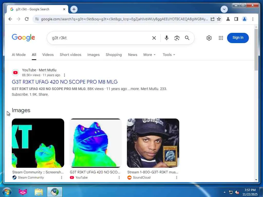Screen dimensions: 263x197
Task: Open Stream 1-800-G3T-R3KT mus... caption
Action: (x=153, y=172)
